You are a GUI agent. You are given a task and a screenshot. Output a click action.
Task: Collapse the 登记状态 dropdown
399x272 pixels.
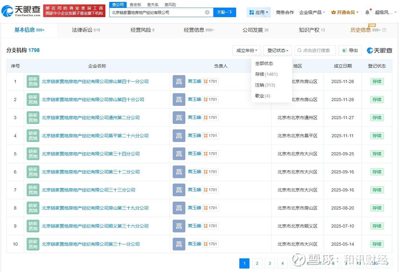278,50
